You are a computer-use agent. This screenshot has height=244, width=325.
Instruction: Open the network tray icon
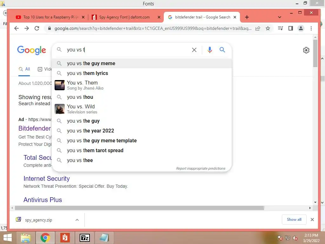(x=288, y=238)
